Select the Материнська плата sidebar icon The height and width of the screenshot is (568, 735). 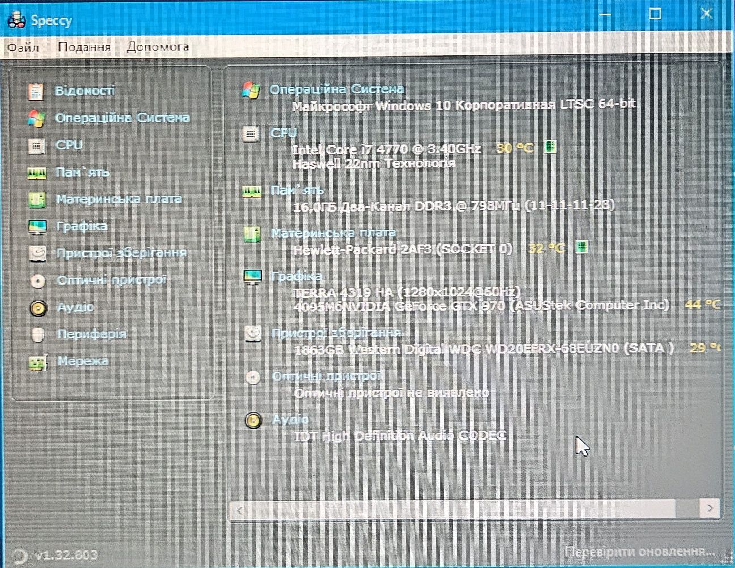37,200
